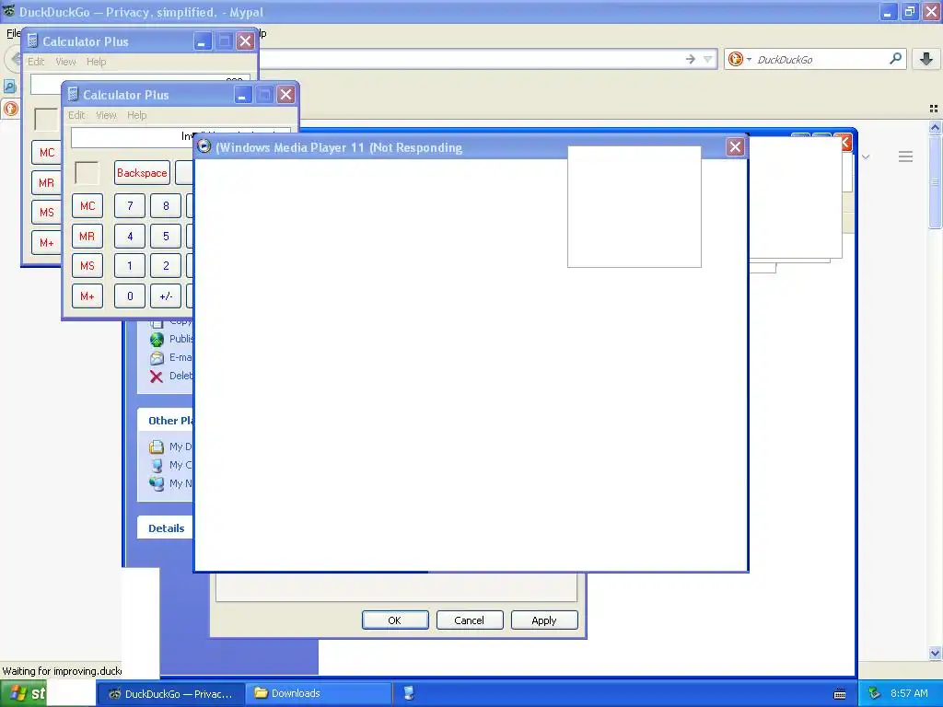
Task: Minimize the front Calculator Plus window
Action: click(x=242, y=95)
